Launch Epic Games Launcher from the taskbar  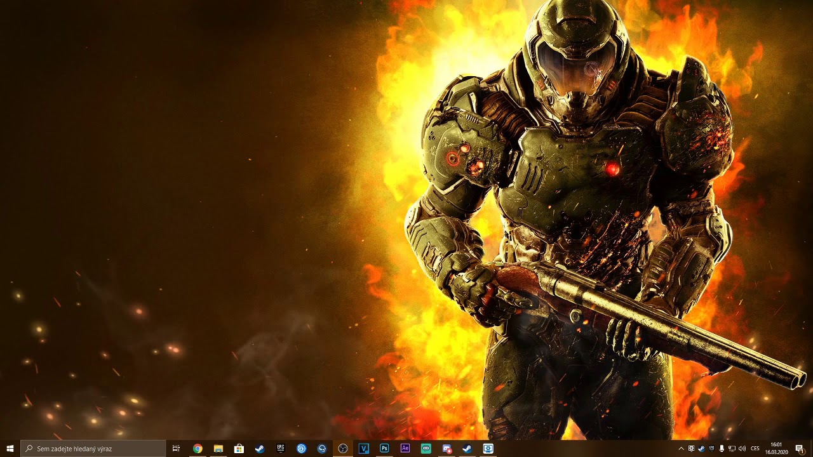(x=281, y=449)
